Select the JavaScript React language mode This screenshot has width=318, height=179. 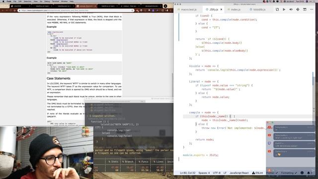point(239,173)
